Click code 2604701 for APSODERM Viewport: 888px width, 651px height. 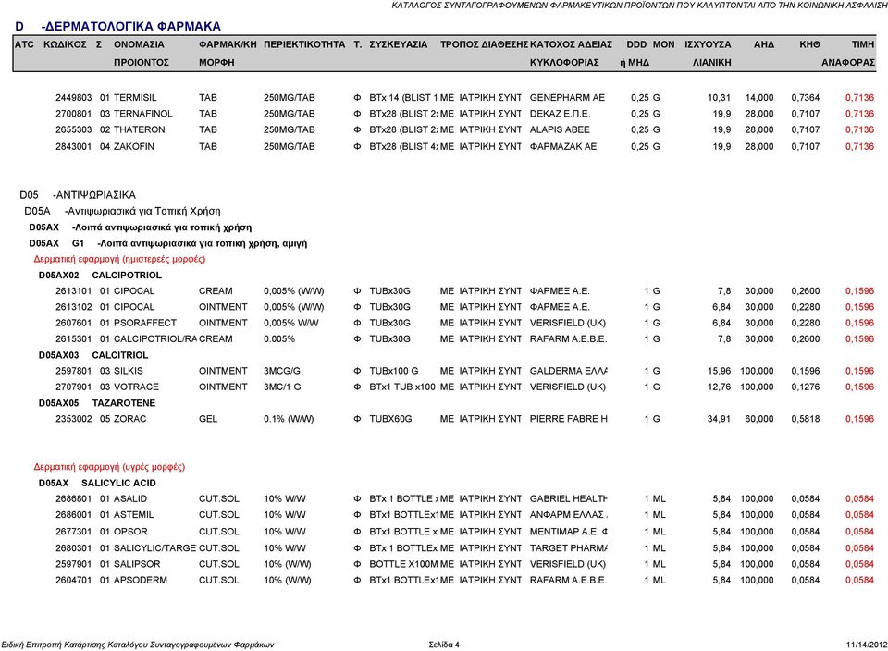pyautogui.click(x=74, y=580)
